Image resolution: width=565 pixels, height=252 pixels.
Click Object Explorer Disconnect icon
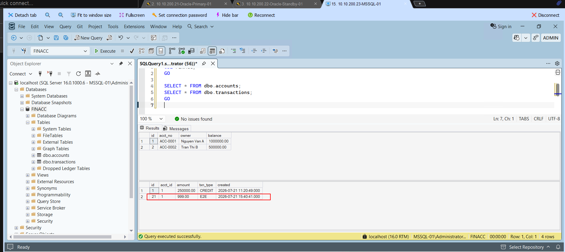(50, 74)
